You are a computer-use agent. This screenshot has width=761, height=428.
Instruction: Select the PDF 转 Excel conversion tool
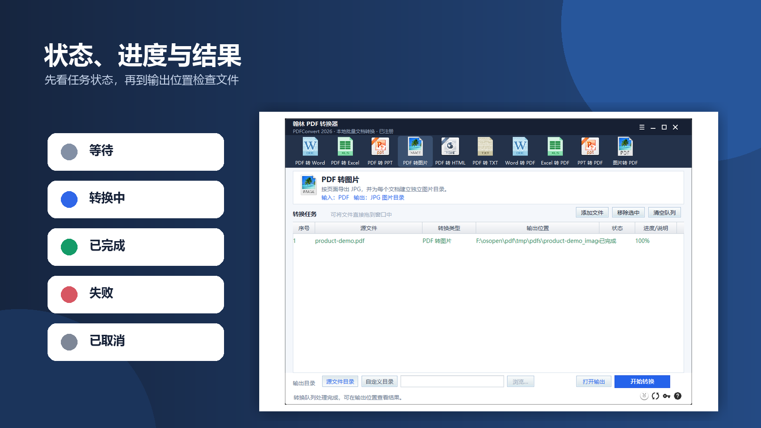[x=345, y=151]
